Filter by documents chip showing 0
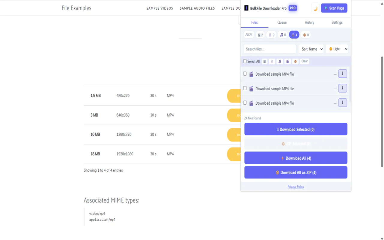This screenshot has height=240, width=384. click(x=271, y=35)
